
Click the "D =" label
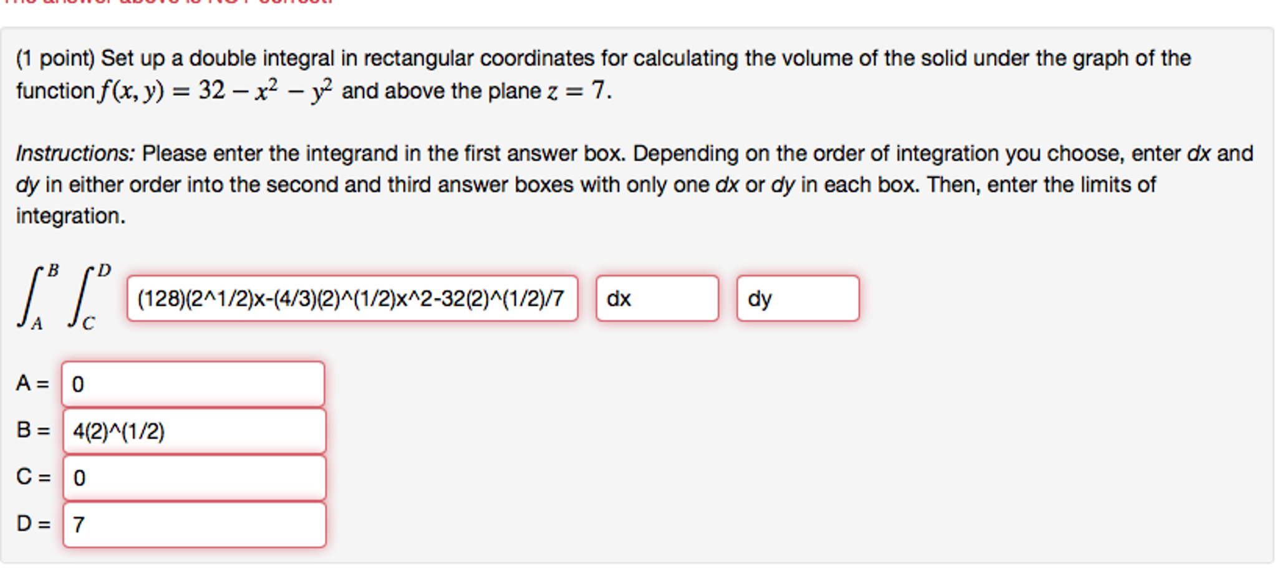pyautogui.click(x=33, y=523)
